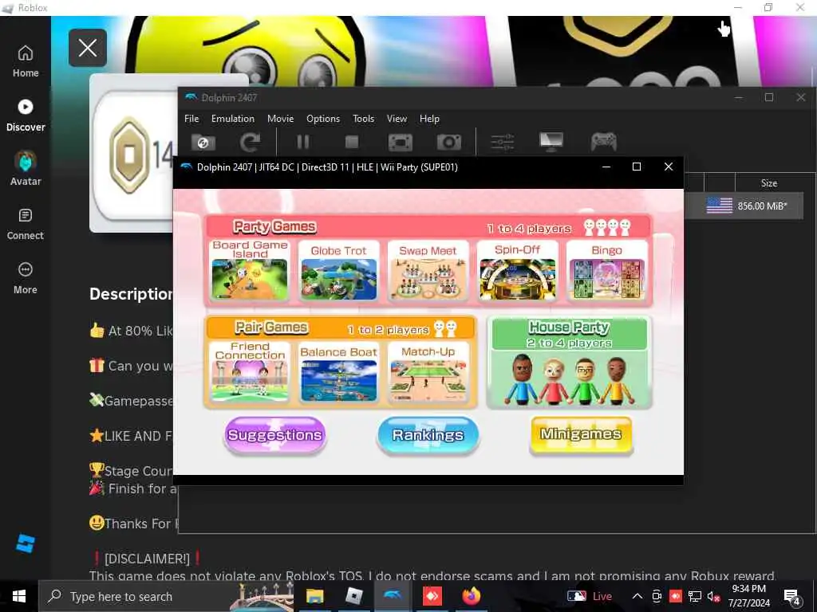Viewport: 817px width, 612px height.
Task: Open Home in the Roblox sidebar
Action: [x=26, y=61]
